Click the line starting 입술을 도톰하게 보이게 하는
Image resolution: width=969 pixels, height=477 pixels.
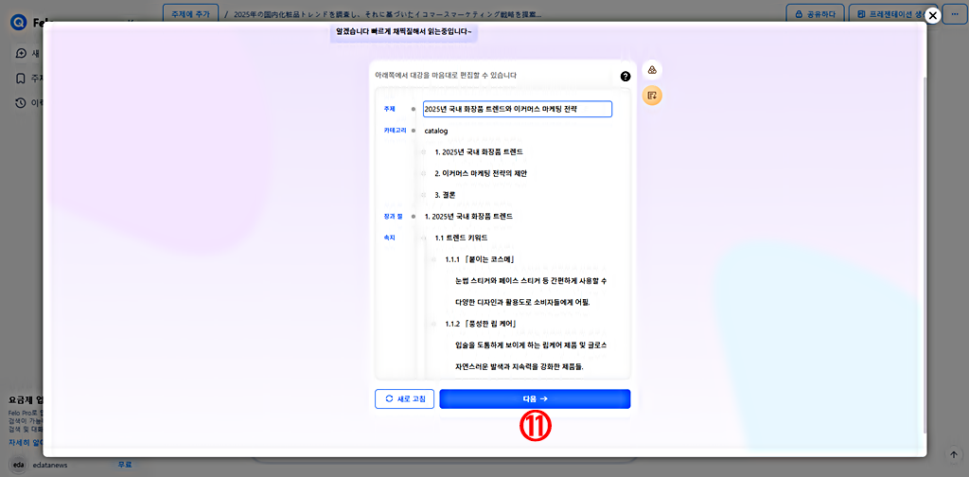pos(531,344)
